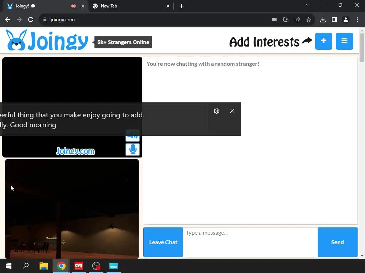Open OBS Studio from taskbar
365x273 pixels.
coord(96,266)
